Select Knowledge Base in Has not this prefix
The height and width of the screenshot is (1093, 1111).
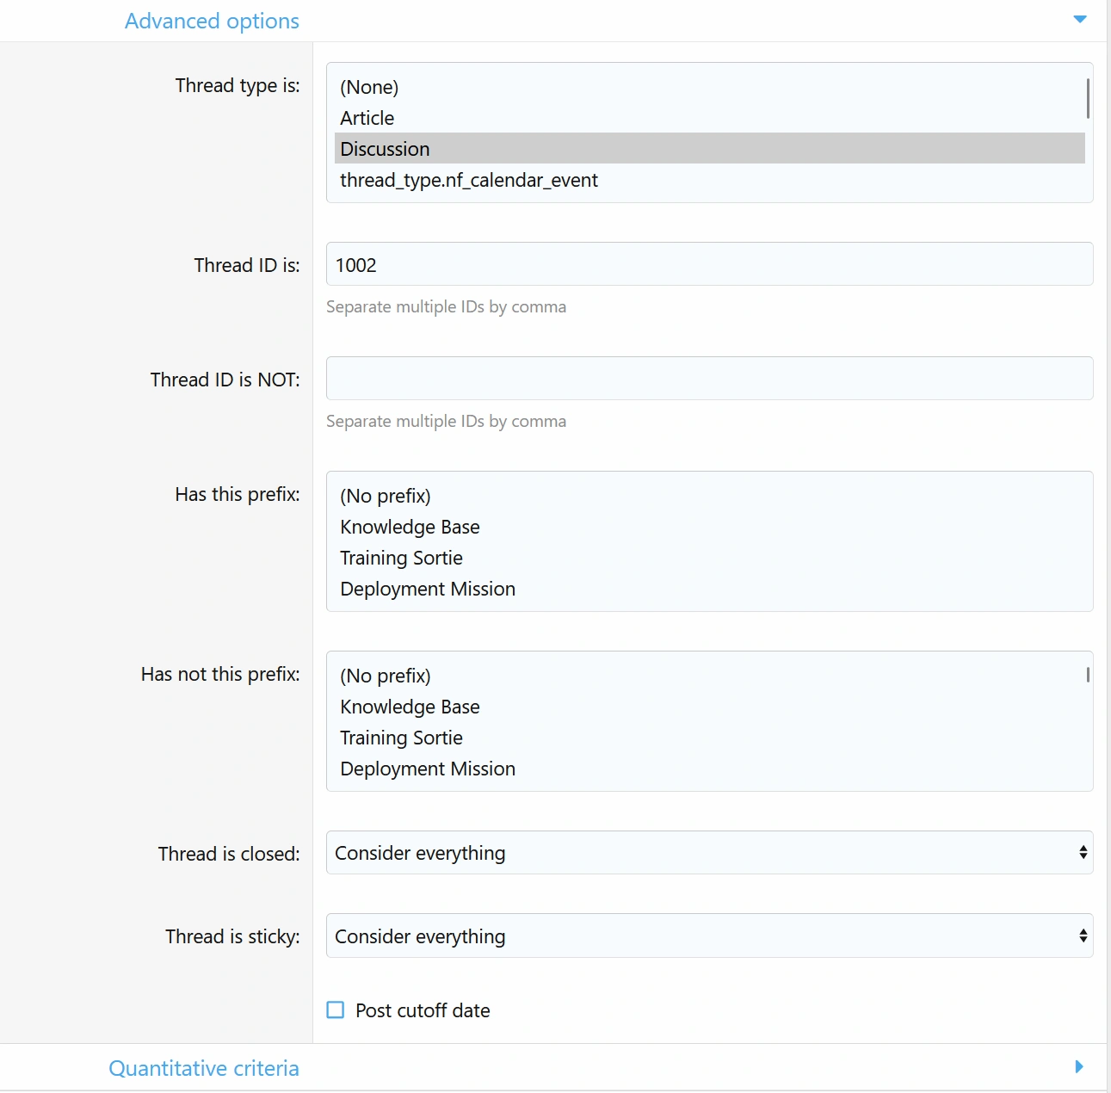tap(410, 707)
